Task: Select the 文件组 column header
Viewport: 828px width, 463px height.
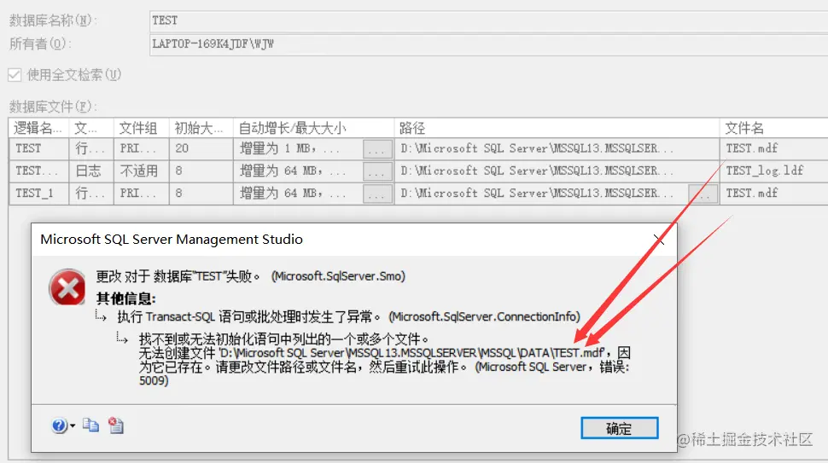Action: 141,128
